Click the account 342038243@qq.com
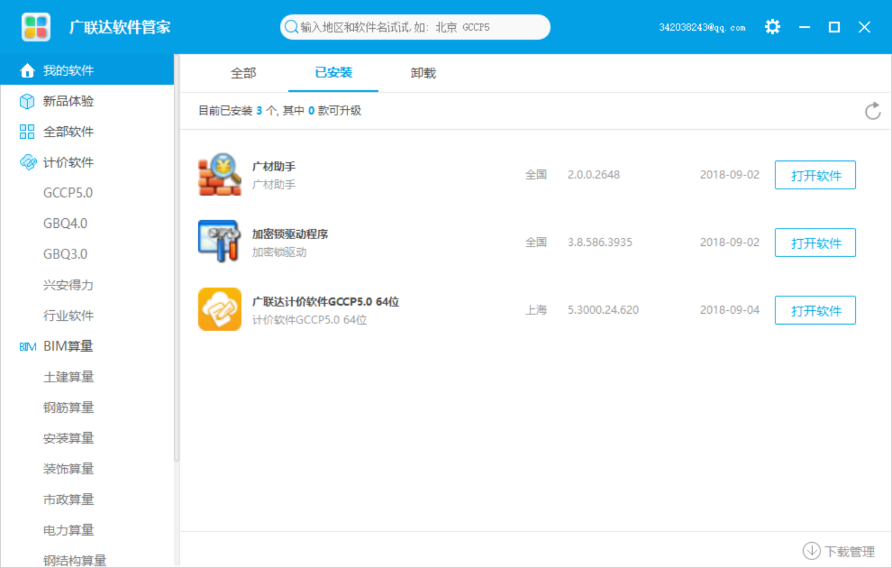 702,28
